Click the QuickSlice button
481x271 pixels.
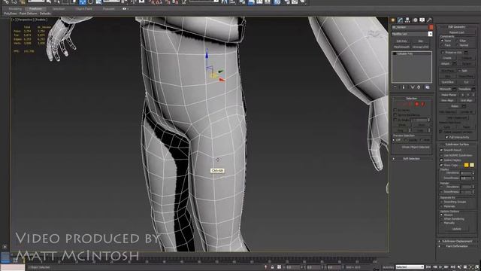447,82
